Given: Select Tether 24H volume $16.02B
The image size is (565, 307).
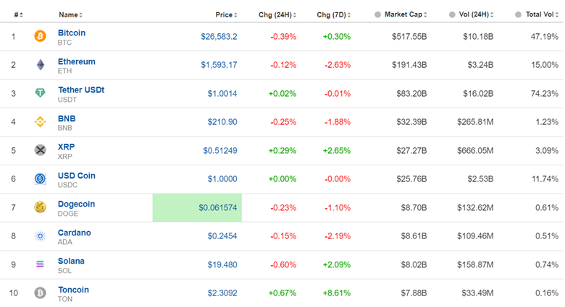Looking at the screenshot, I should (478, 93).
